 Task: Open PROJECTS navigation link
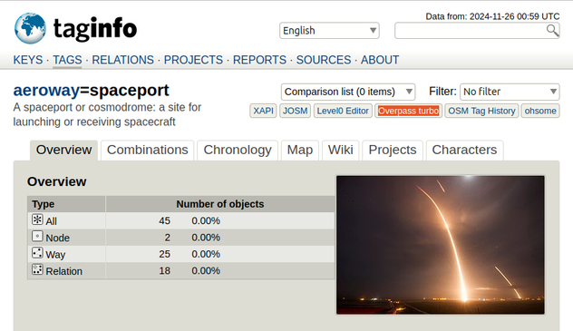(x=193, y=60)
